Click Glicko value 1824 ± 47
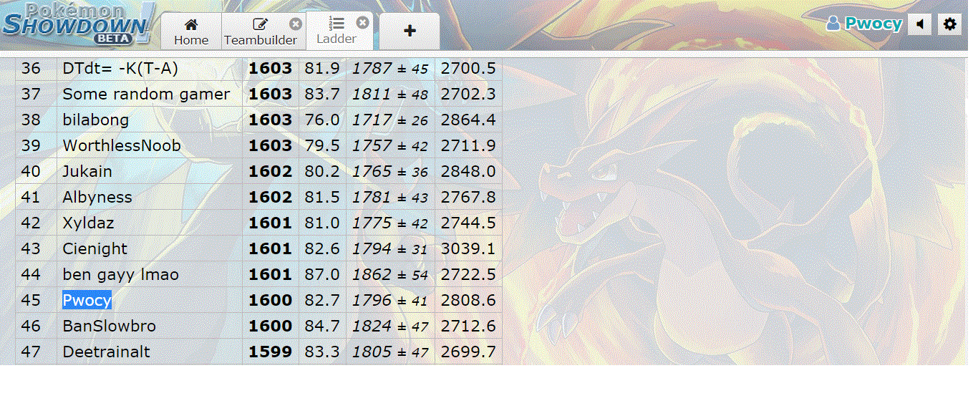The image size is (978, 411). [390, 327]
